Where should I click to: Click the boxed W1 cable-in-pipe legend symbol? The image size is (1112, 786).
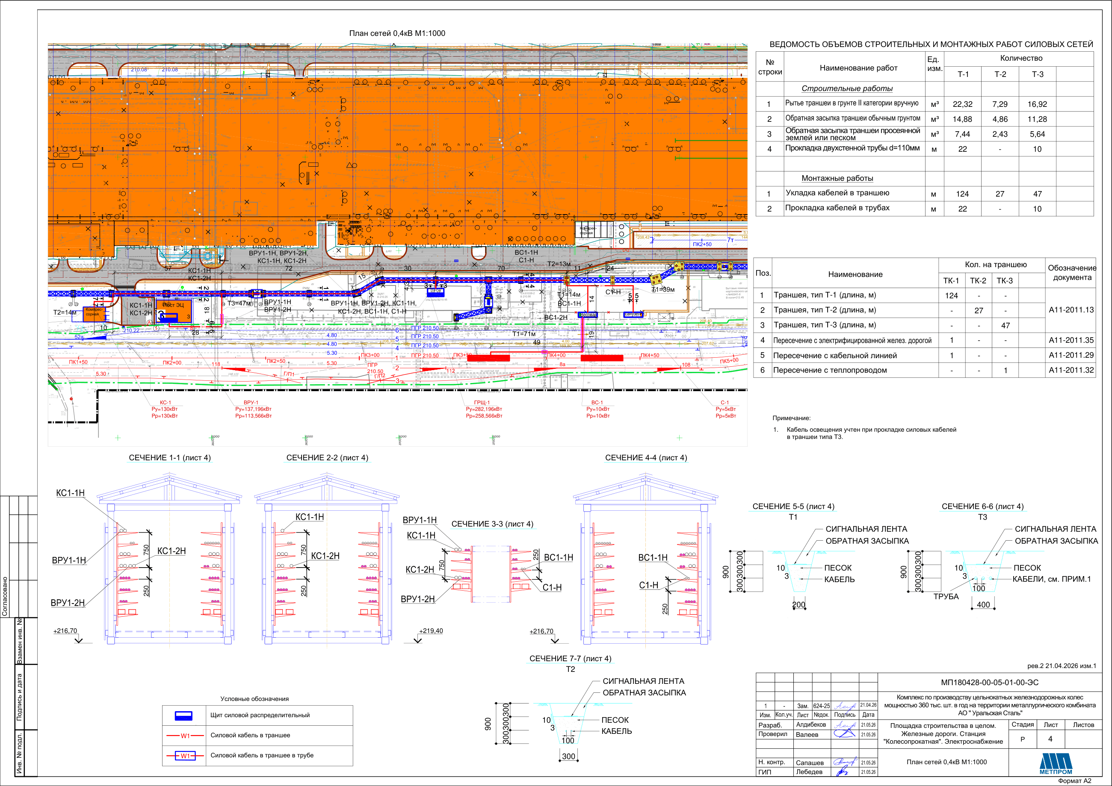(x=185, y=756)
